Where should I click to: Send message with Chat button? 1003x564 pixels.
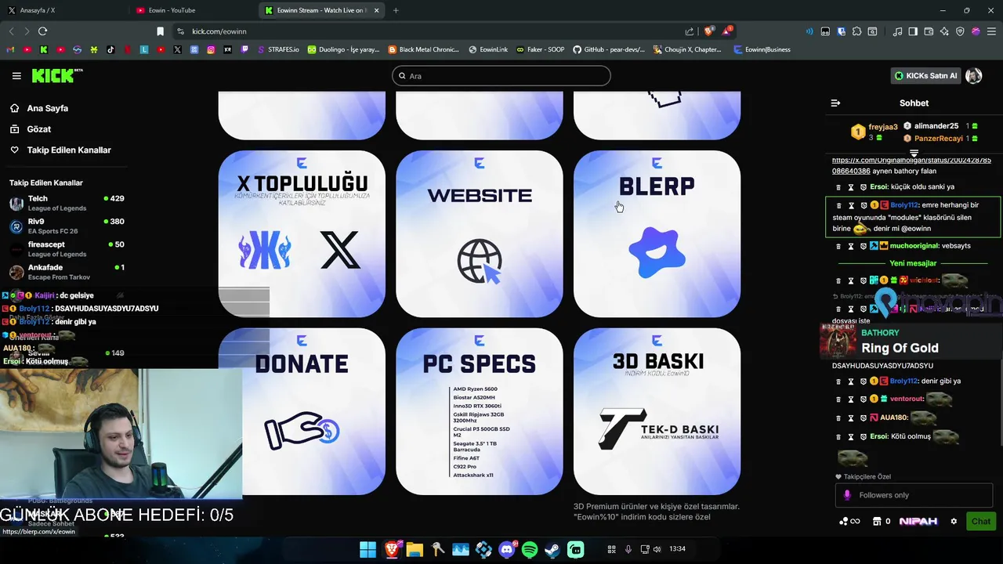coord(981,521)
